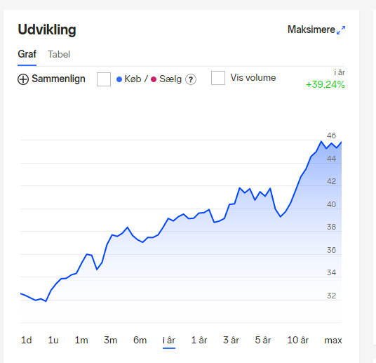Show the 3 år period

click(231, 341)
